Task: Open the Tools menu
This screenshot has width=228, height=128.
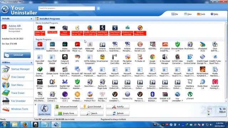Action: point(201,14)
